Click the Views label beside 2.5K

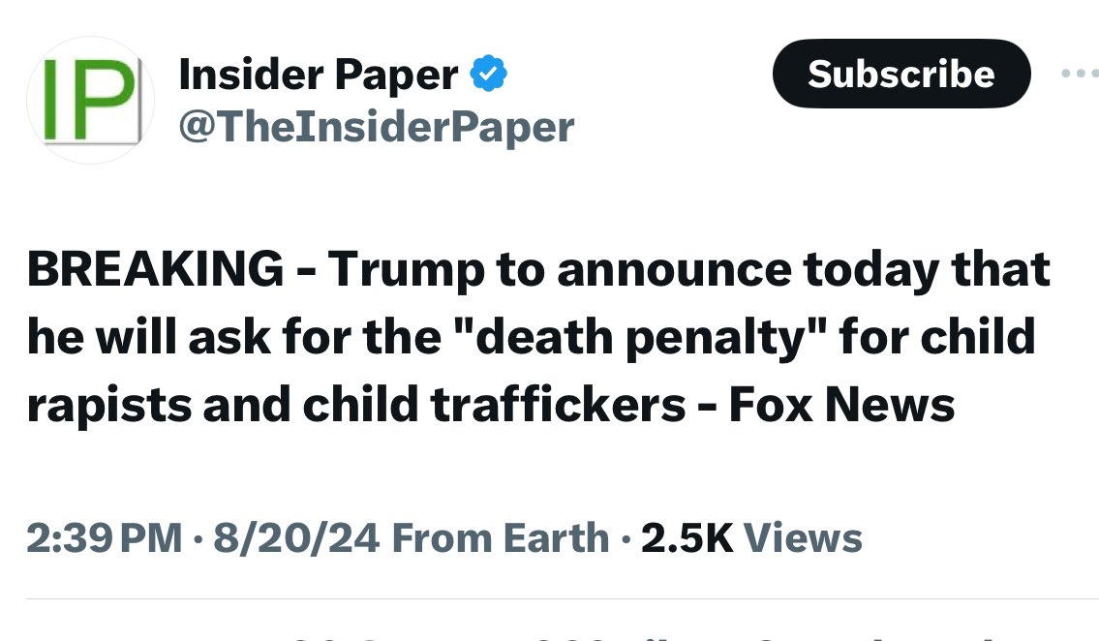(x=804, y=537)
